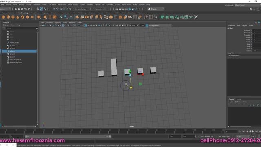
Task: Click the playback range slider bar
Action: tap(68, 136)
